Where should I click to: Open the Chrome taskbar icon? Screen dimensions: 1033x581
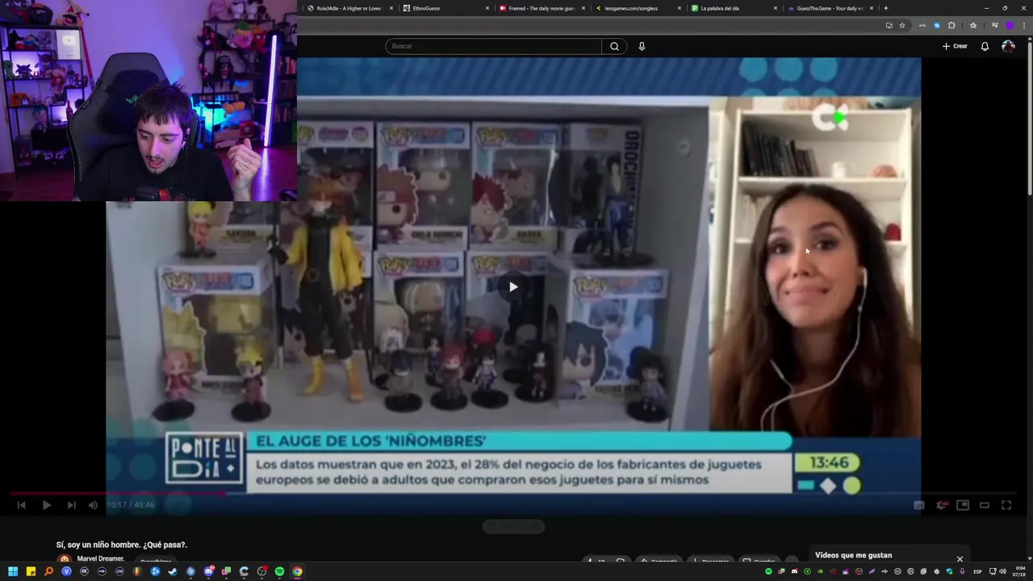(x=297, y=571)
